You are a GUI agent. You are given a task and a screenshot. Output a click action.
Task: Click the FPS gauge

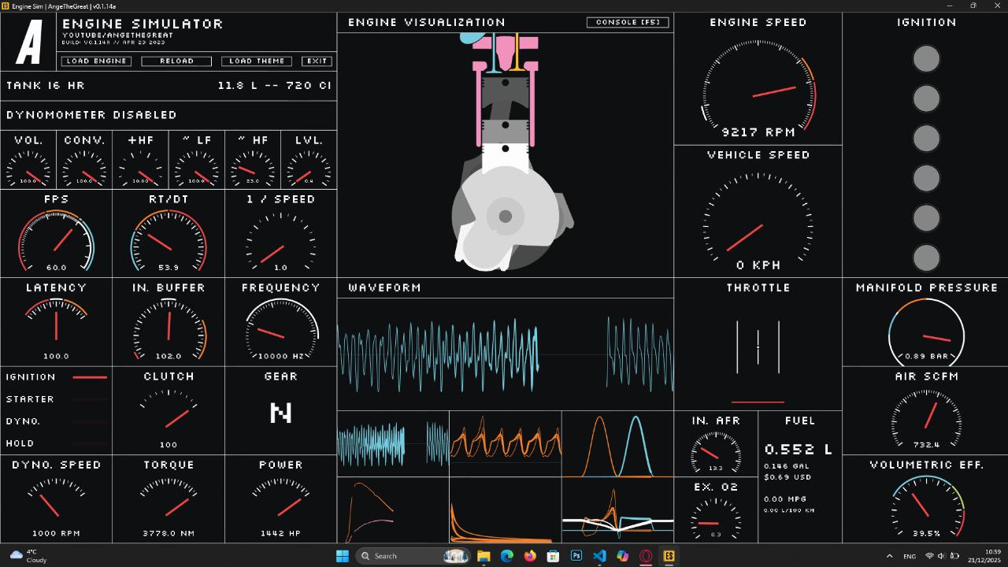[56, 240]
